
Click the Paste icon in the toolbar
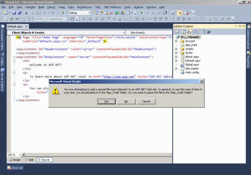pyautogui.click(x=37, y=13)
